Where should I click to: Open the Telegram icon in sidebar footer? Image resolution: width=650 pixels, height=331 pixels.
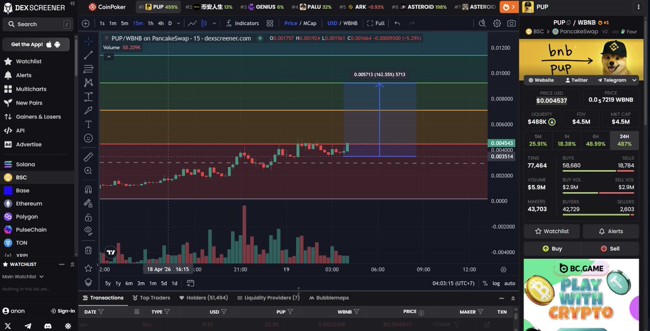click(28, 326)
